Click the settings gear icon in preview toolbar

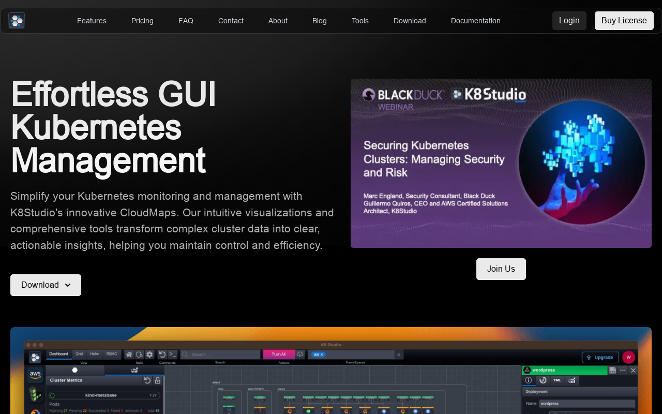click(149, 354)
